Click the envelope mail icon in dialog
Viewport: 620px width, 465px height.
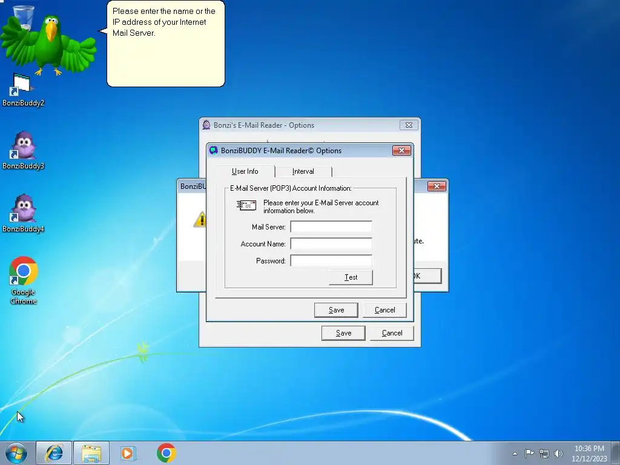coord(246,205)
